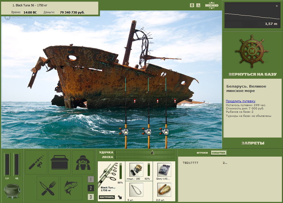Click the bar to the right of ЕДА
The height and width of the screenshot is (203, 283).
click(x=17, y=164)
